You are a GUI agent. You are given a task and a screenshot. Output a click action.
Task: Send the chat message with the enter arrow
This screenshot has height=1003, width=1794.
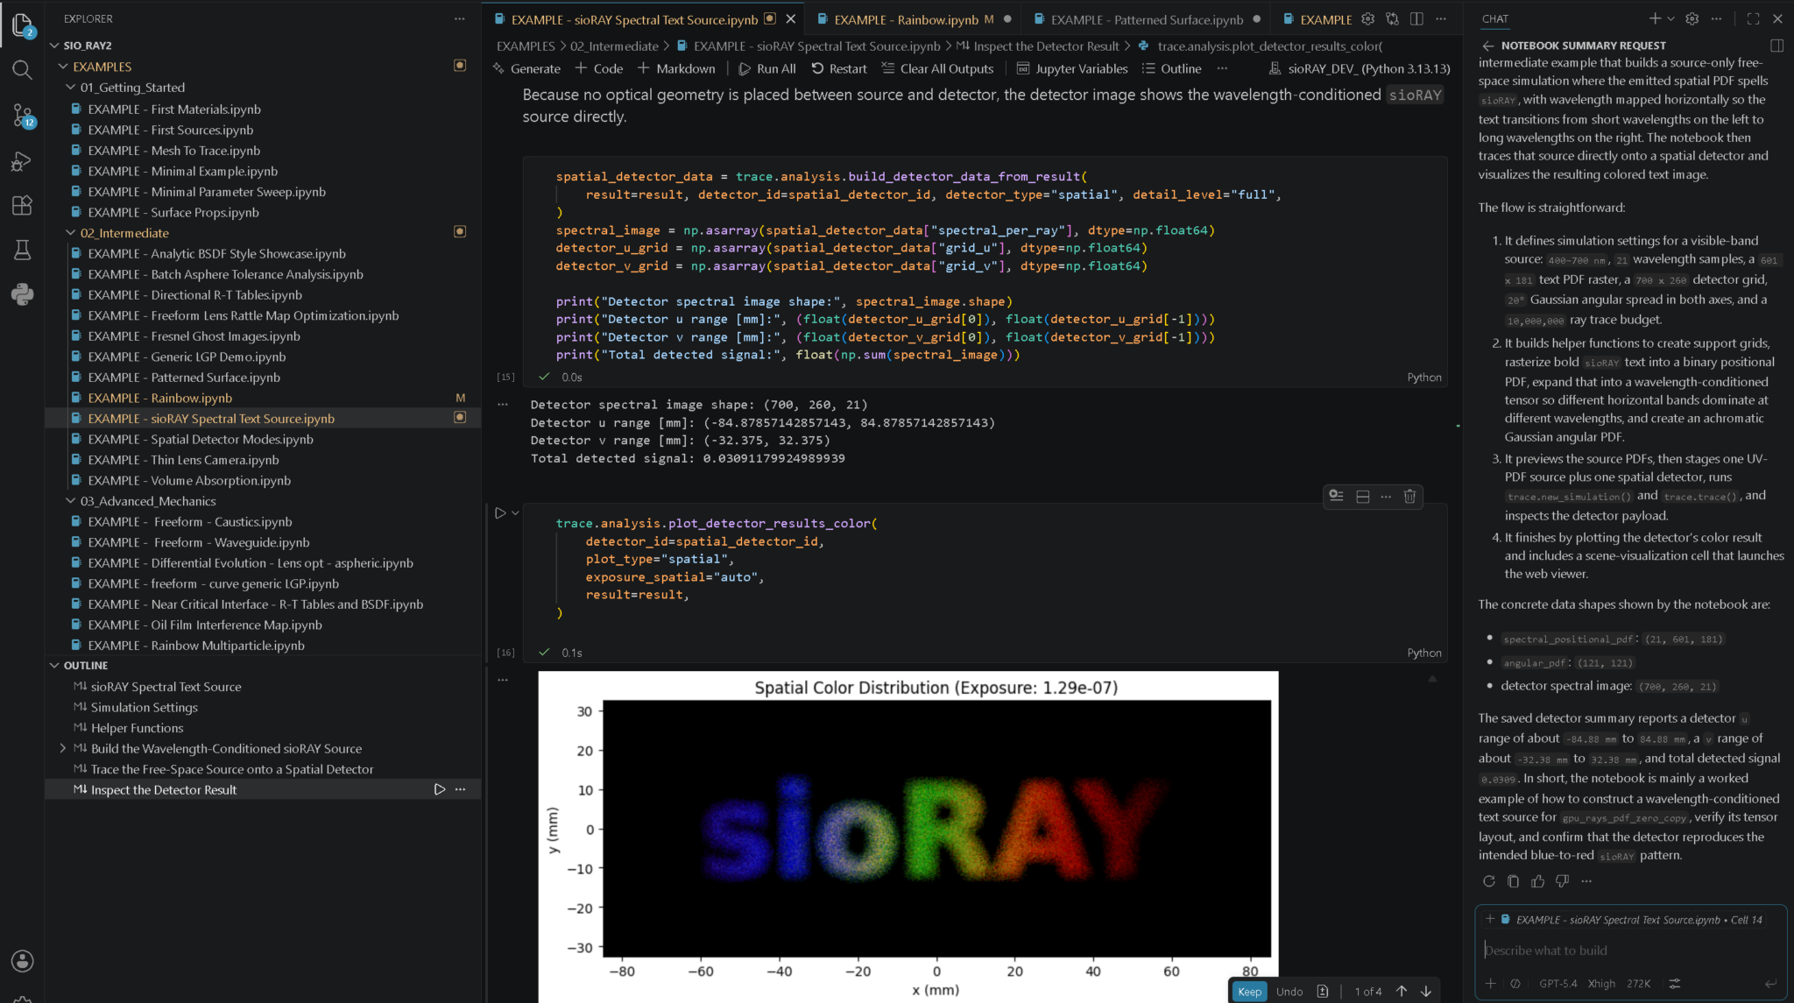click(x=1770, y=984)
